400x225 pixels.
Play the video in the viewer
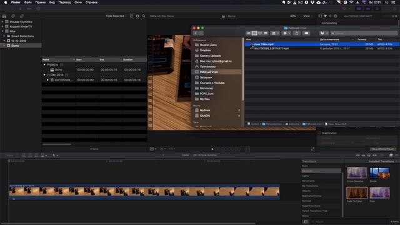coord(212,149)
